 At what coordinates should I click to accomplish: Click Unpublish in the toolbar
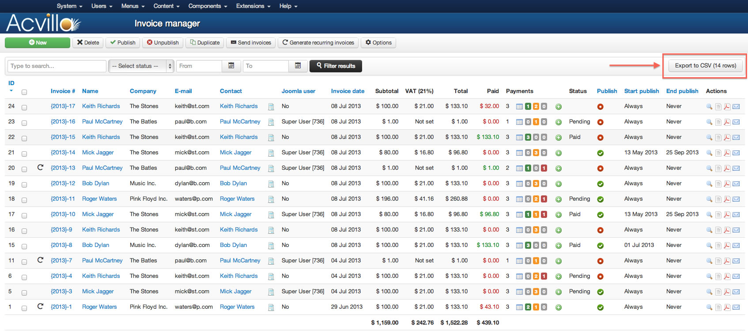(x=162, y=42)
